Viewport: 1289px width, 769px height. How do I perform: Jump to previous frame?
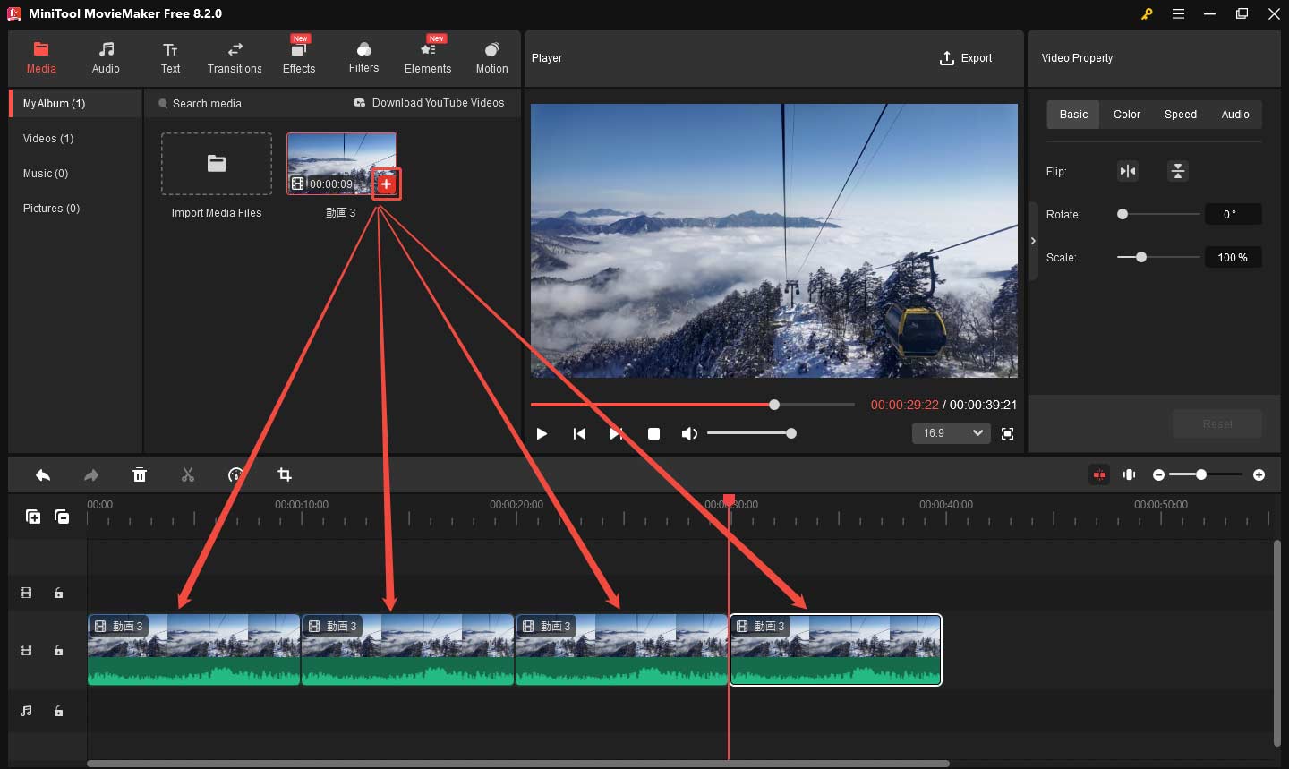tap(579, 433)
